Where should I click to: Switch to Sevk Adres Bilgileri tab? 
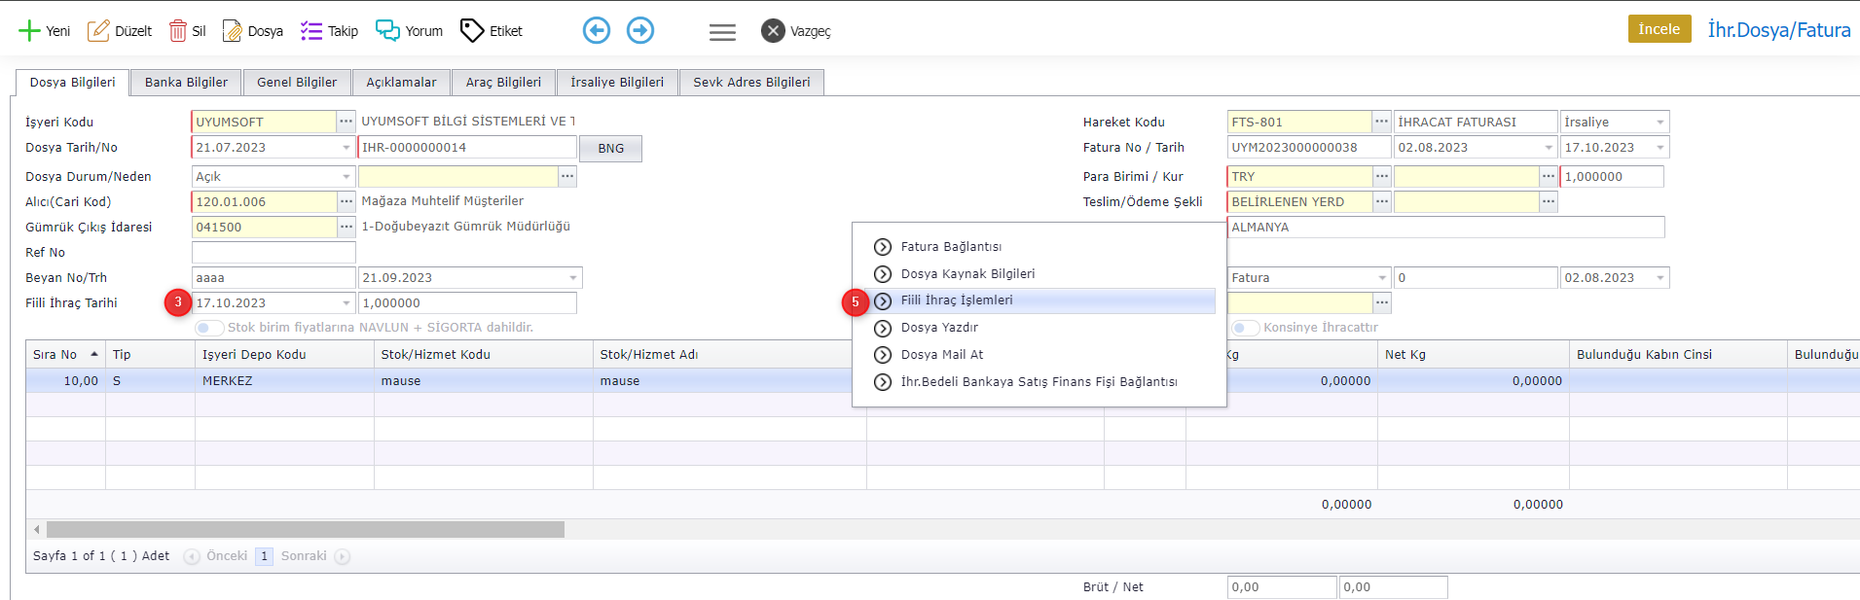751,83
